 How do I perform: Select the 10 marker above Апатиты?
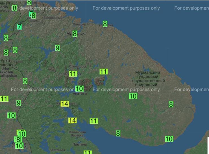79,89
